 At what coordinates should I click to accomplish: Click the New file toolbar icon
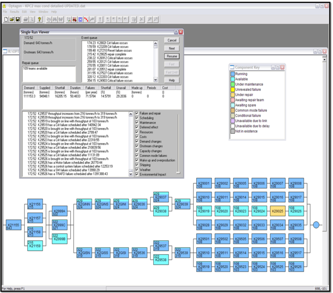point(6,20)
